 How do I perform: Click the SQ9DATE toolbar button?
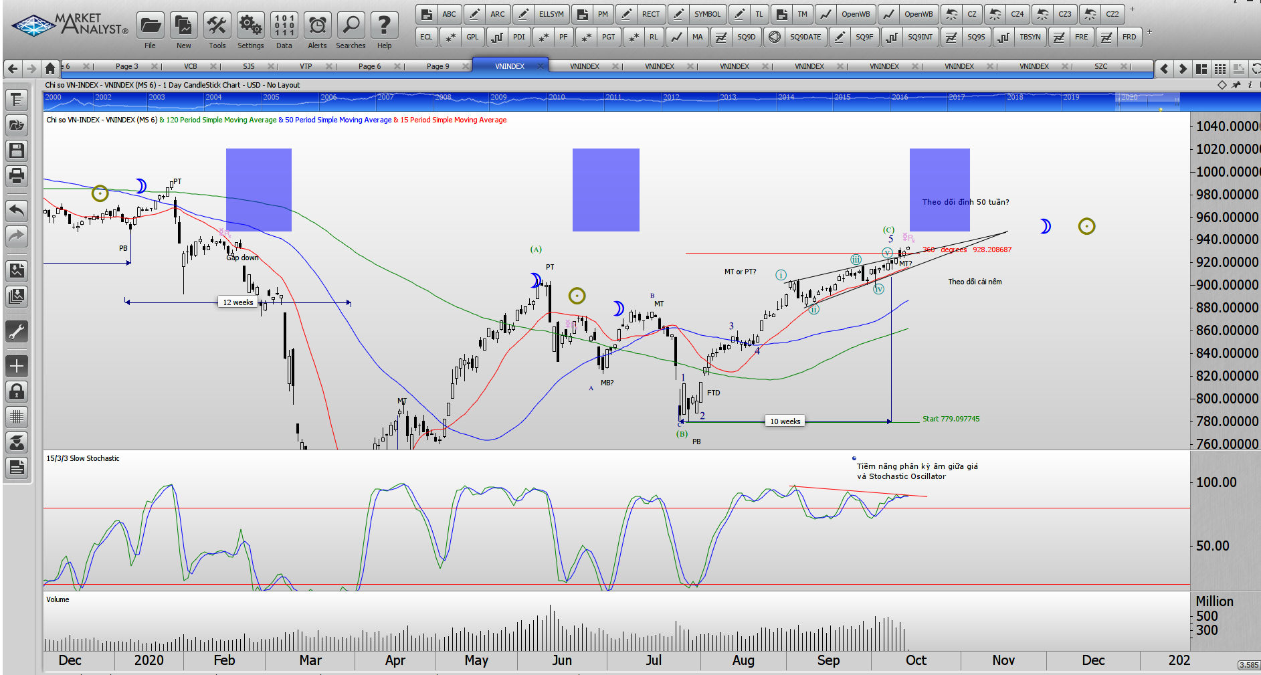click(x=805, y=37)
